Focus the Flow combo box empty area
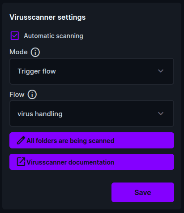Viewport: 184px width, 213px height. [x=109, y=113]
